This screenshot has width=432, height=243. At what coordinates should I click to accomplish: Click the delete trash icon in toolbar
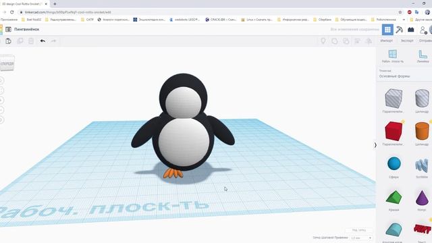(31, 41)
